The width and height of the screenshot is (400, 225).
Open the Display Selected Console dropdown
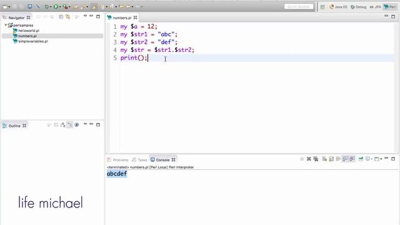(372, 159)
